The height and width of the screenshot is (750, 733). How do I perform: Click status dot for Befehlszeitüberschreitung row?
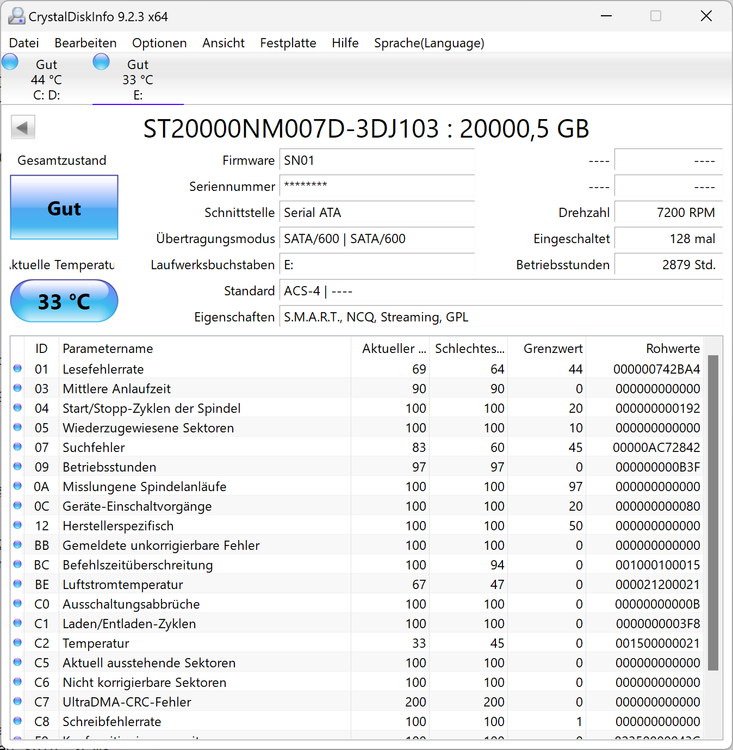pyautogui.click(x=17, y=565)
